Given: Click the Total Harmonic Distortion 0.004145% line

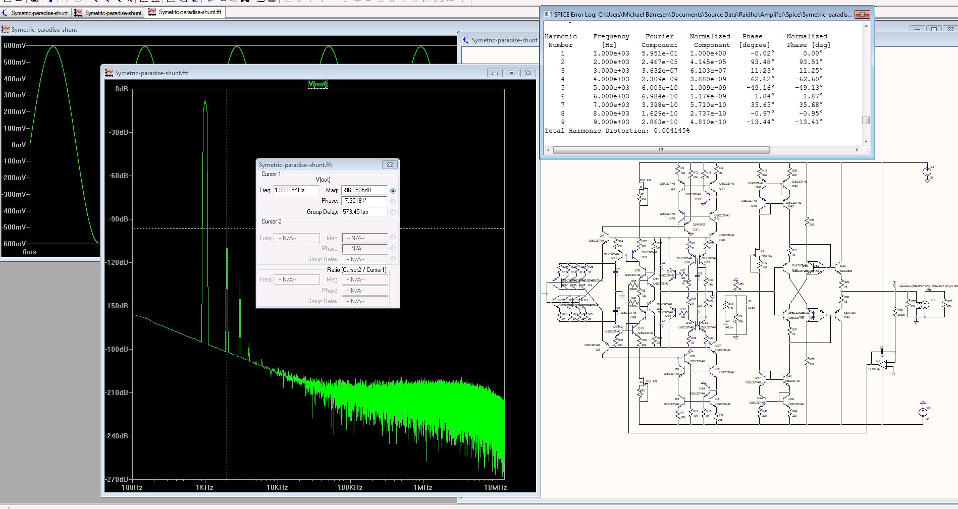Looking at the screenshot, I should click(x=617, y=131).
